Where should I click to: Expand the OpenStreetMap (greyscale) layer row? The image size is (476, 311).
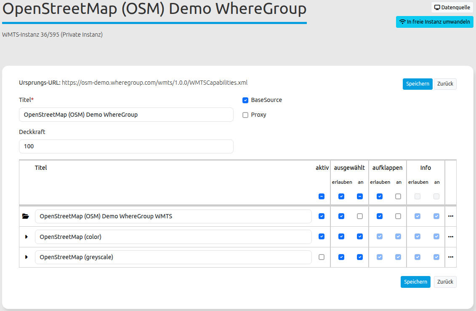pyautogui.click(x=27, y=257)
